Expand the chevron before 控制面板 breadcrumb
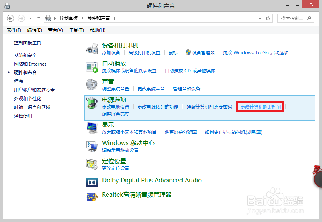The height and width of the screenshot is (222, 322). (55, 18)
